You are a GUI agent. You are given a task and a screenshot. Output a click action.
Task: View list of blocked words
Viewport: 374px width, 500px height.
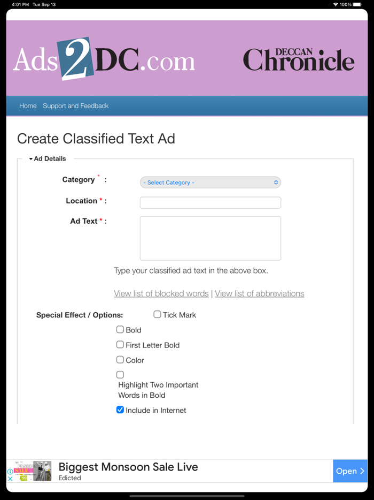[161, 293]
